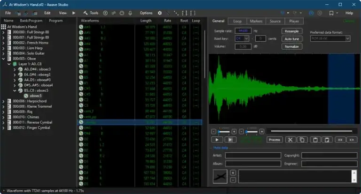Expand the 000:000 Full Strings 88 instrument
Viewport: 361px width, 194px height.
[3, 32]
